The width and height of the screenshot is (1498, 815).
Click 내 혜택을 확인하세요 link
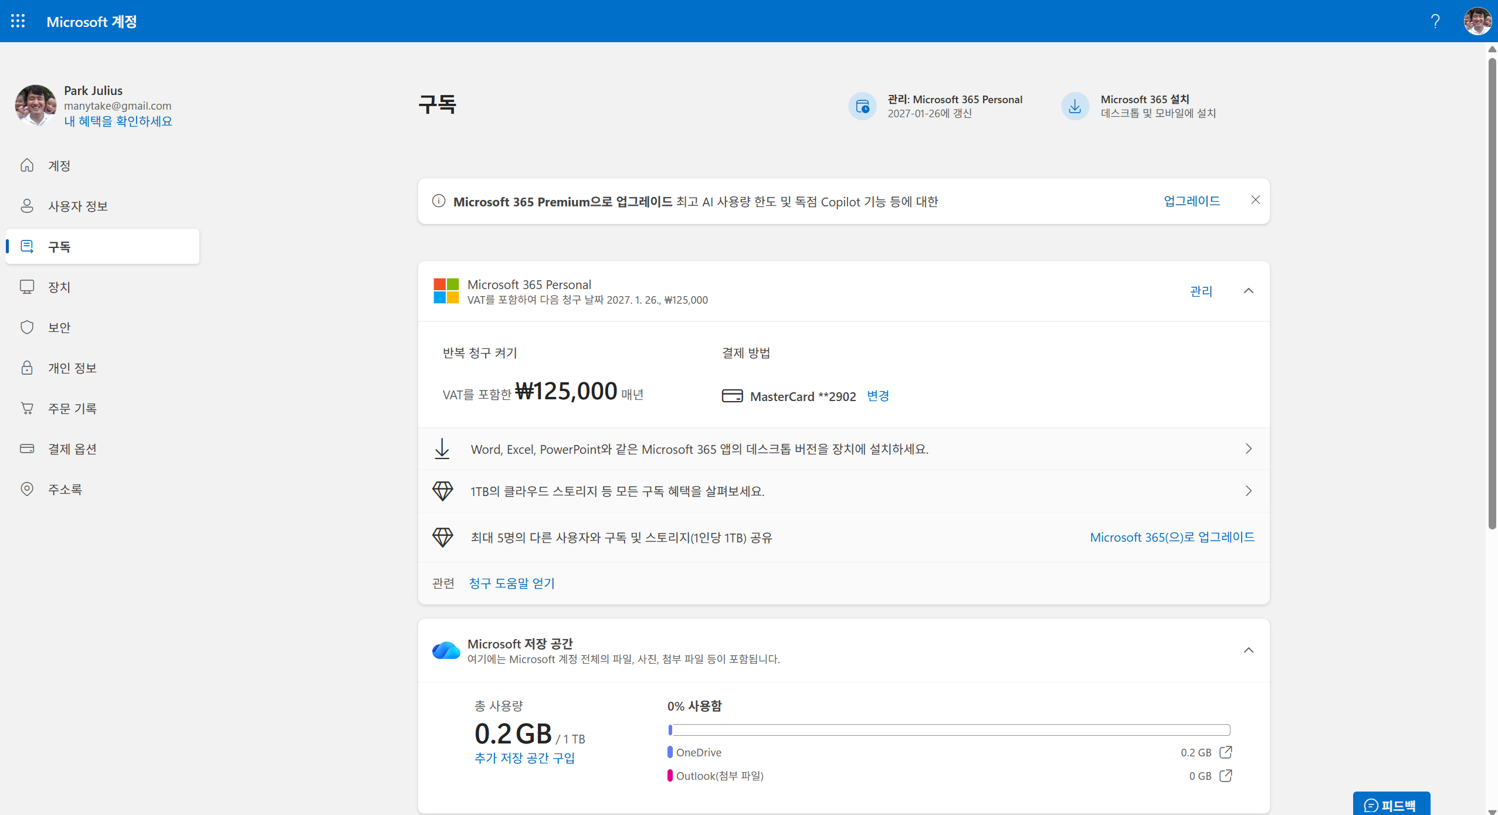pos(118,121)
